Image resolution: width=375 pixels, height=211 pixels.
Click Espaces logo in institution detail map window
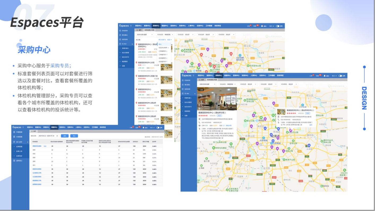pos(187,75)
